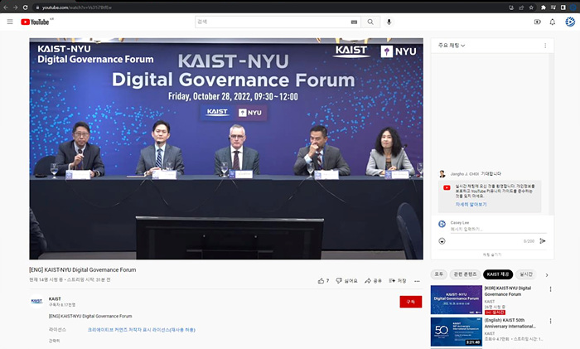
Task: Open the KAIST channel avatar
Action: pos(36,301)
